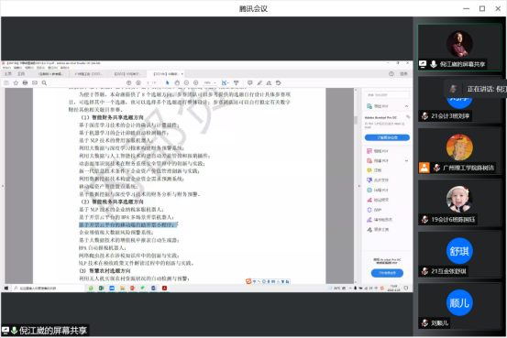
Task: Click the zoom in plus icon
Action: point(195,83)
